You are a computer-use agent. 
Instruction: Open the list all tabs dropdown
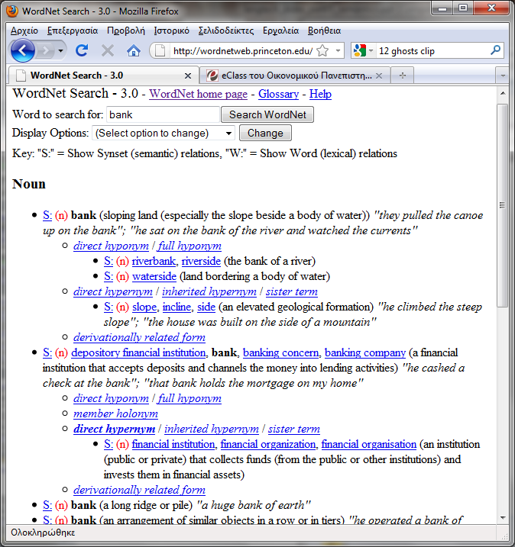coord(503,76)
